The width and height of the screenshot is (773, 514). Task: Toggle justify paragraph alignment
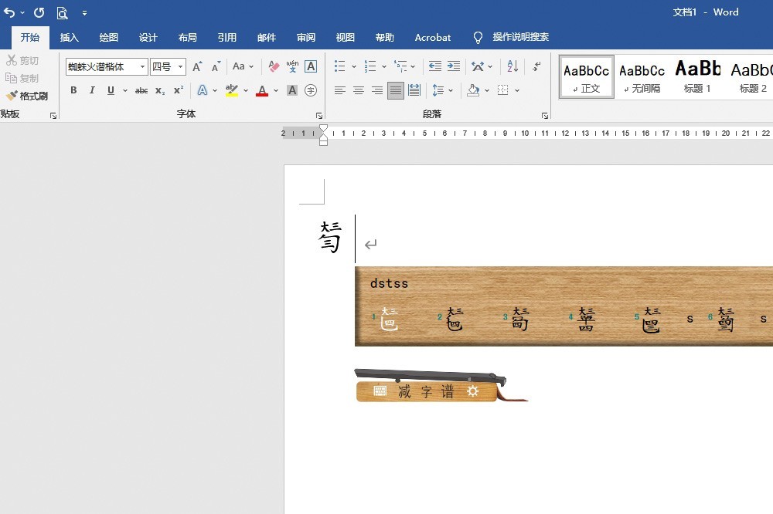point(396,91)
